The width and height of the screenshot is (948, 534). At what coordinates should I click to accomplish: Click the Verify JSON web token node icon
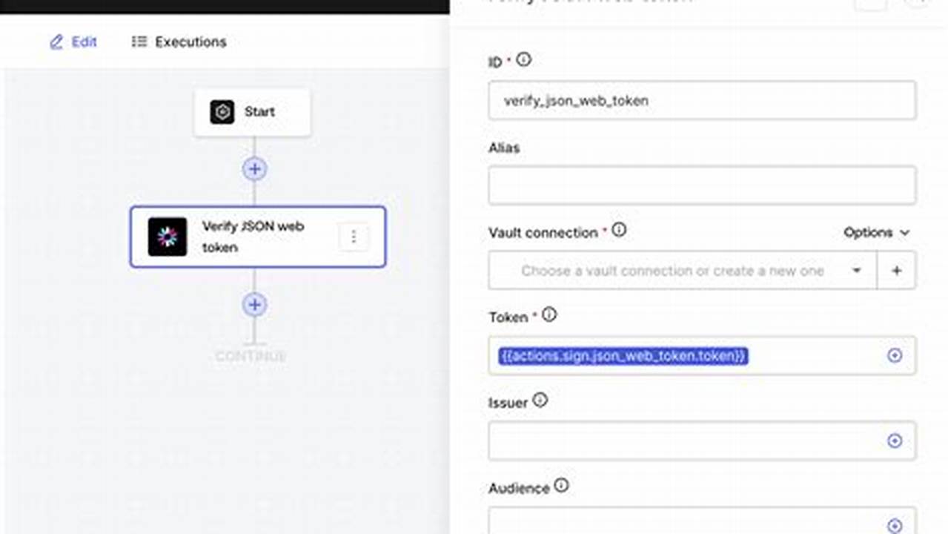click(166, 237)
